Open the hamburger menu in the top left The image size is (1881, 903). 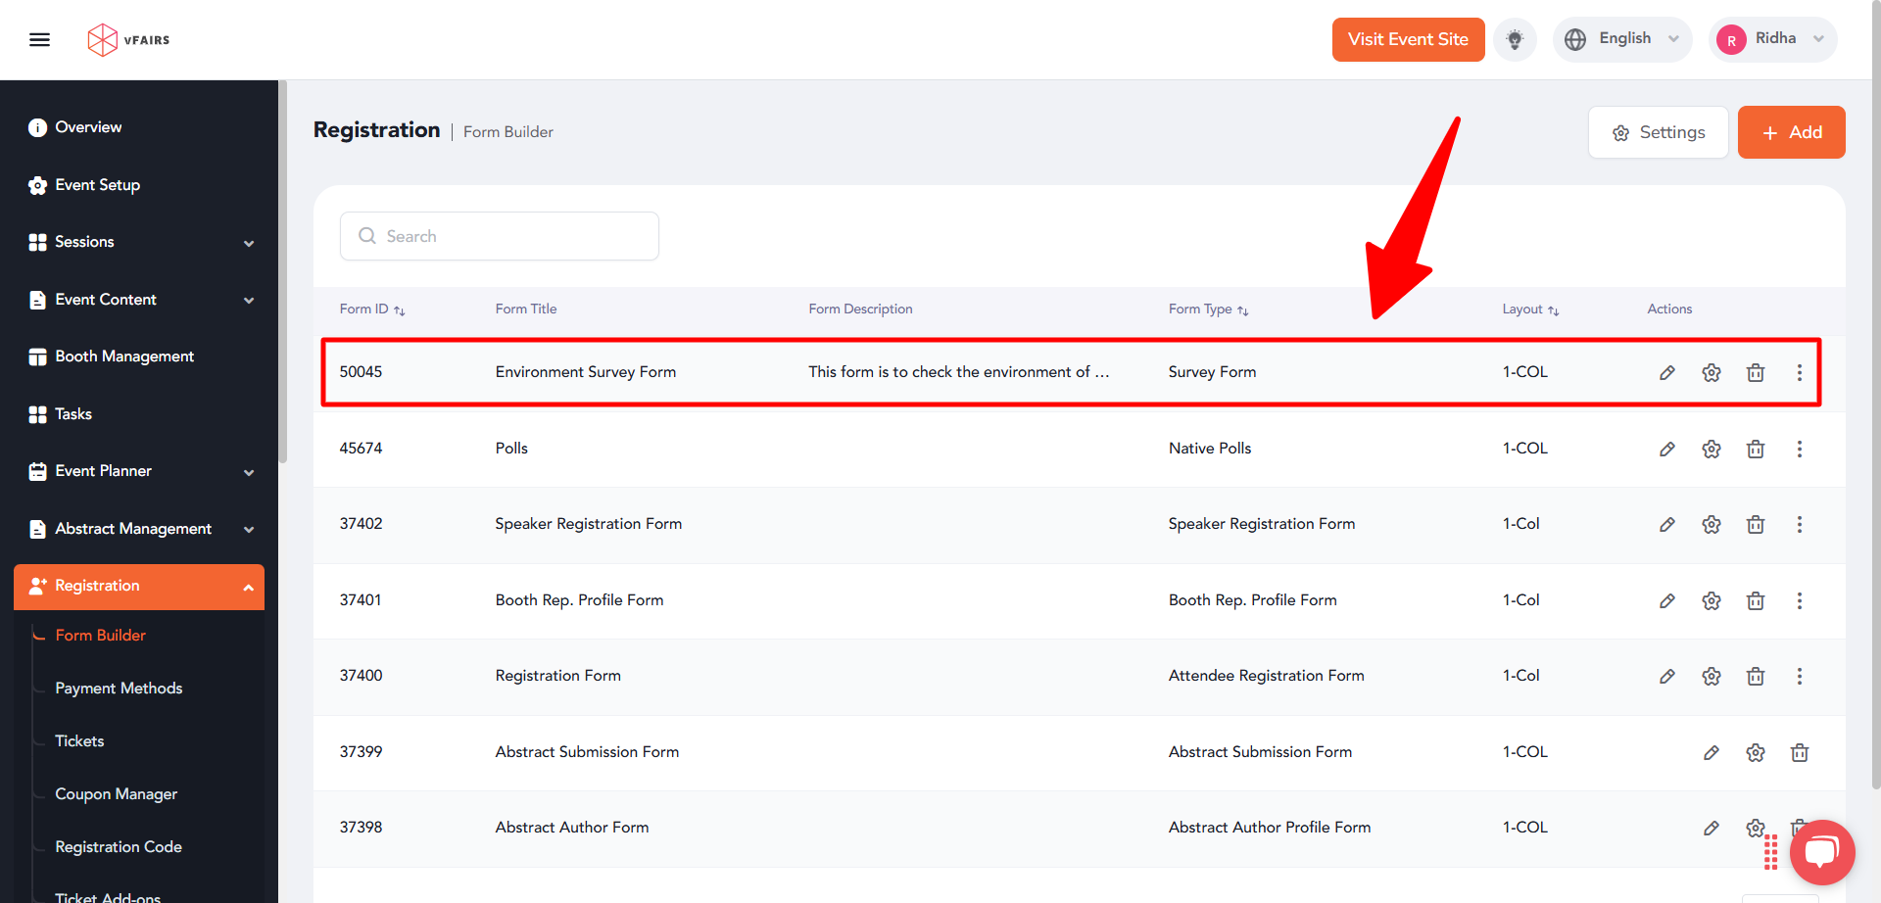click(40, 39)
